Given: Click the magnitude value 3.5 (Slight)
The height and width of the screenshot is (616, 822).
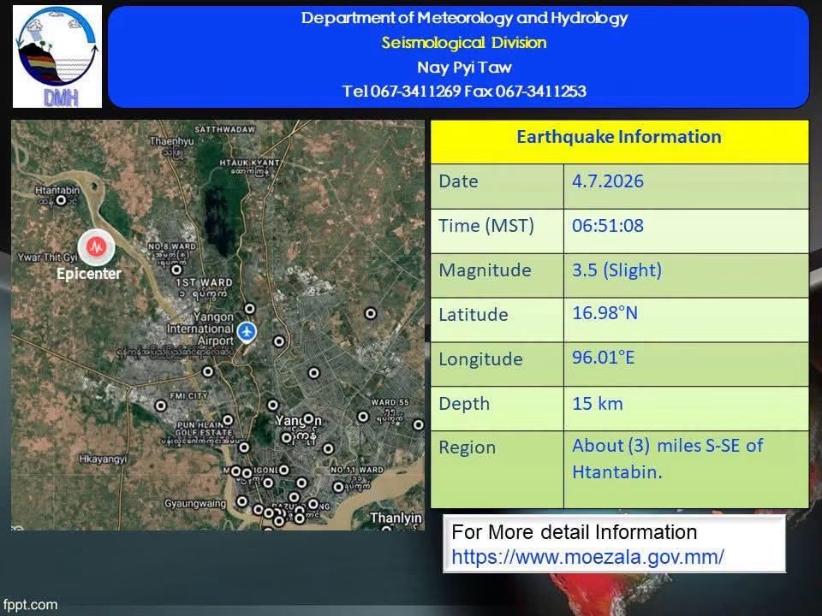Looking at the screenshot, I should [616, 270].
